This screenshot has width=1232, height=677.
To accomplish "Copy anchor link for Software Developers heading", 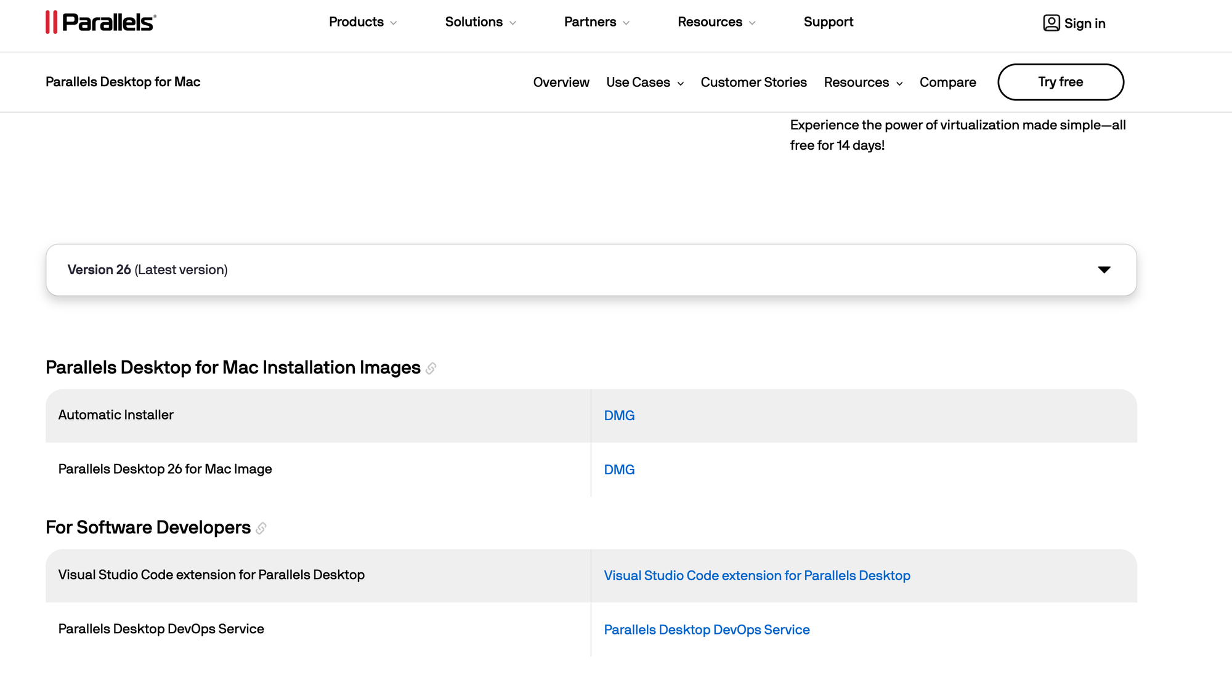I will [x=261, y=529].
